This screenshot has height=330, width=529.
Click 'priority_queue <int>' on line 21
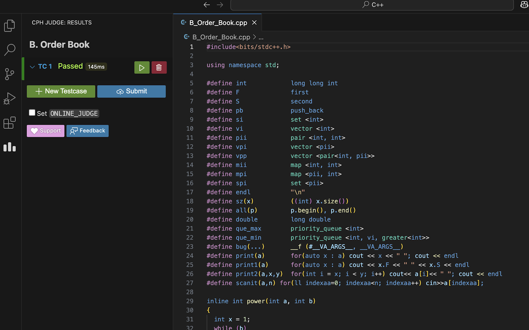click(x=327, y=229)
